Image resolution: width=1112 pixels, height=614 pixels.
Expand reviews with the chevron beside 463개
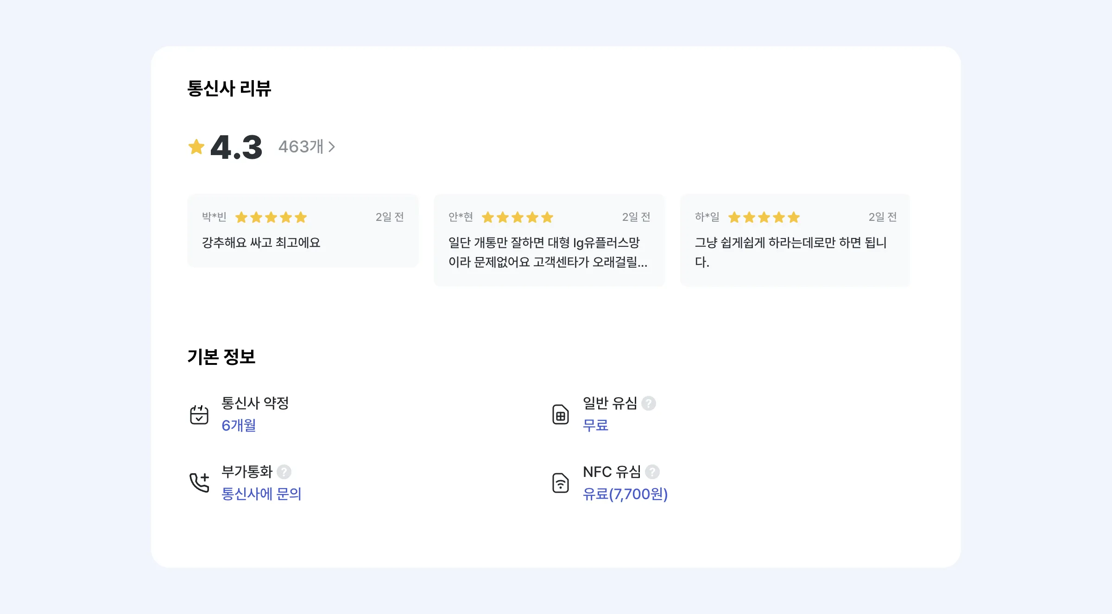[x=332, y=147]
